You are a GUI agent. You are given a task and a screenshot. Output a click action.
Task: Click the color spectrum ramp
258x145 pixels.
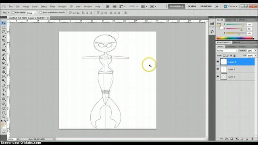pos(235,38)
